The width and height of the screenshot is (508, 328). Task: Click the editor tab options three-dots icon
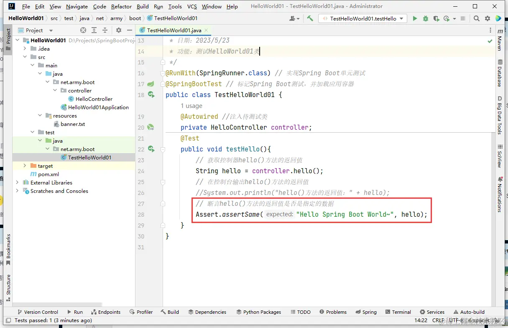[x=490, y=30]
